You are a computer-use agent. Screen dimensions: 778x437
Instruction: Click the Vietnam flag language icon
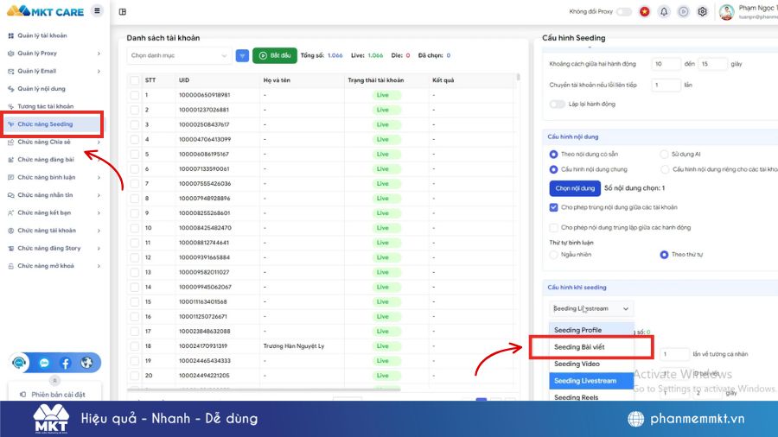point(645,11)
